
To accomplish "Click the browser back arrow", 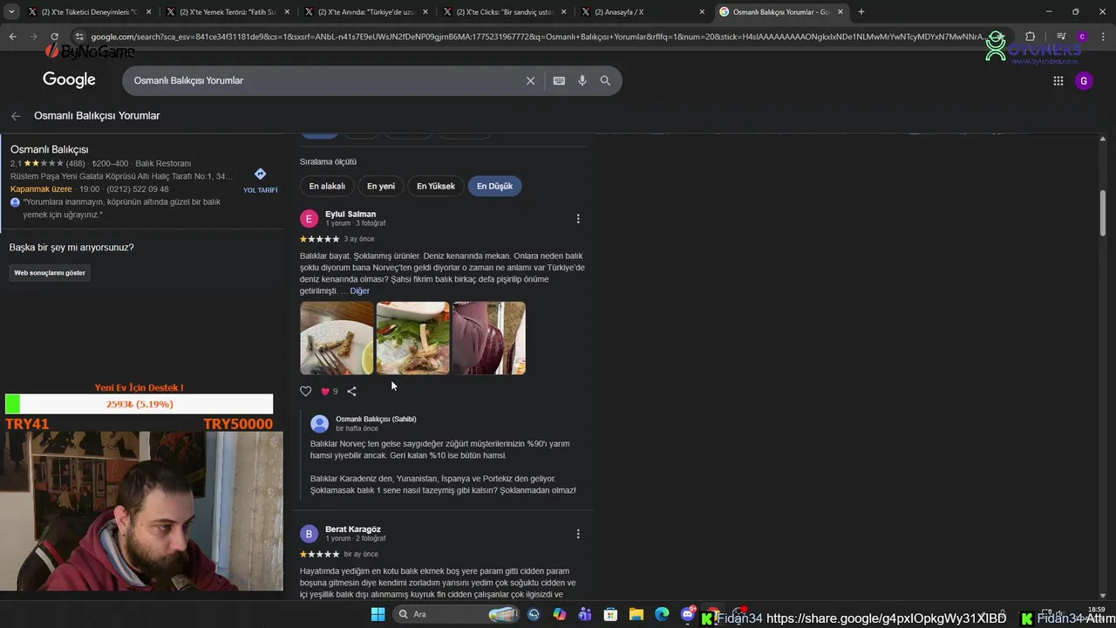I will pos(12,37).
